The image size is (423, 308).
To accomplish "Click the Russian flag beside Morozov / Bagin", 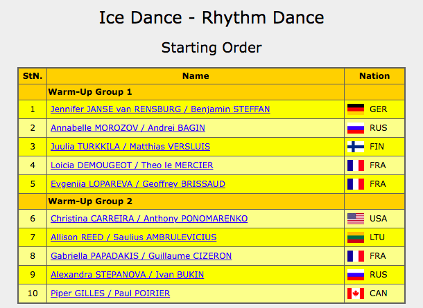I will 356,128.
